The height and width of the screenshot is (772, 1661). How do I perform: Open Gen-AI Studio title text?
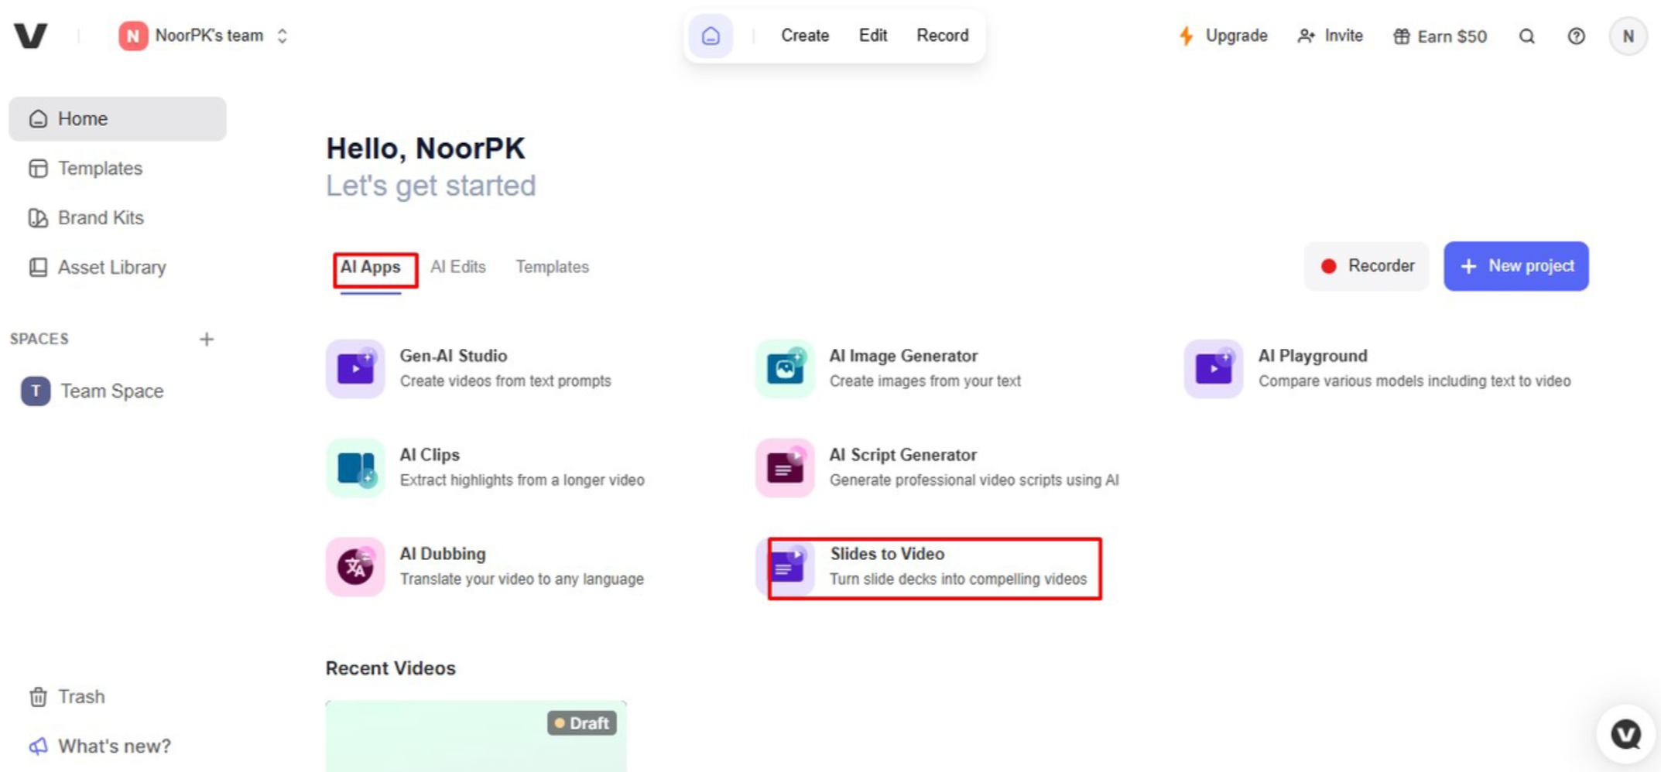click(454, 356)
